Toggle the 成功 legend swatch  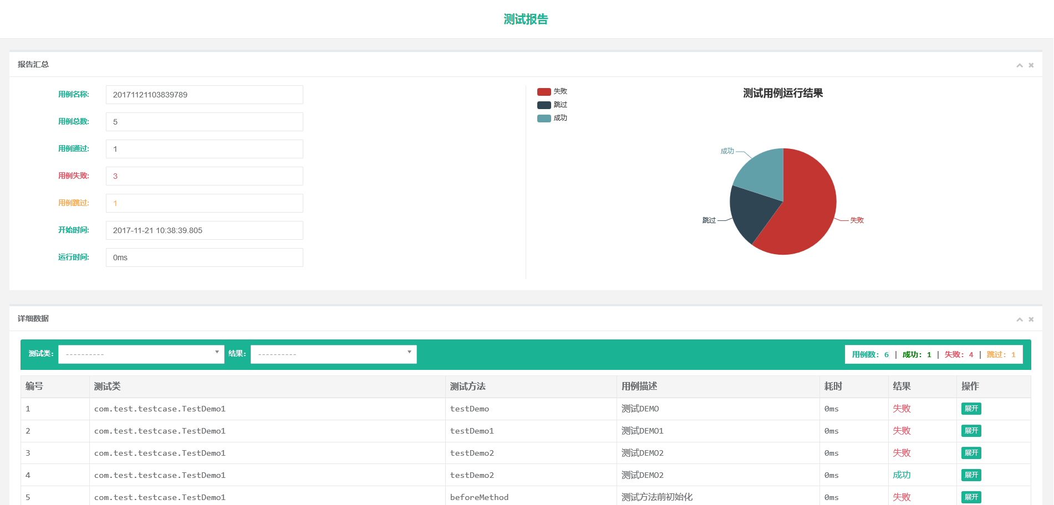point(544,118)
